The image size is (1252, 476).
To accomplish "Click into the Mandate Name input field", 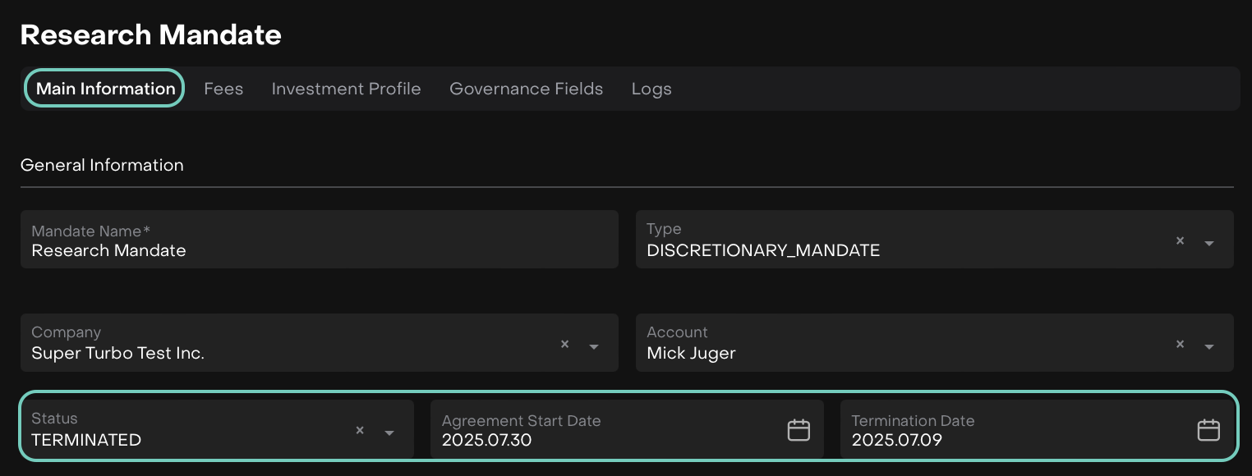I will point(319,250).
